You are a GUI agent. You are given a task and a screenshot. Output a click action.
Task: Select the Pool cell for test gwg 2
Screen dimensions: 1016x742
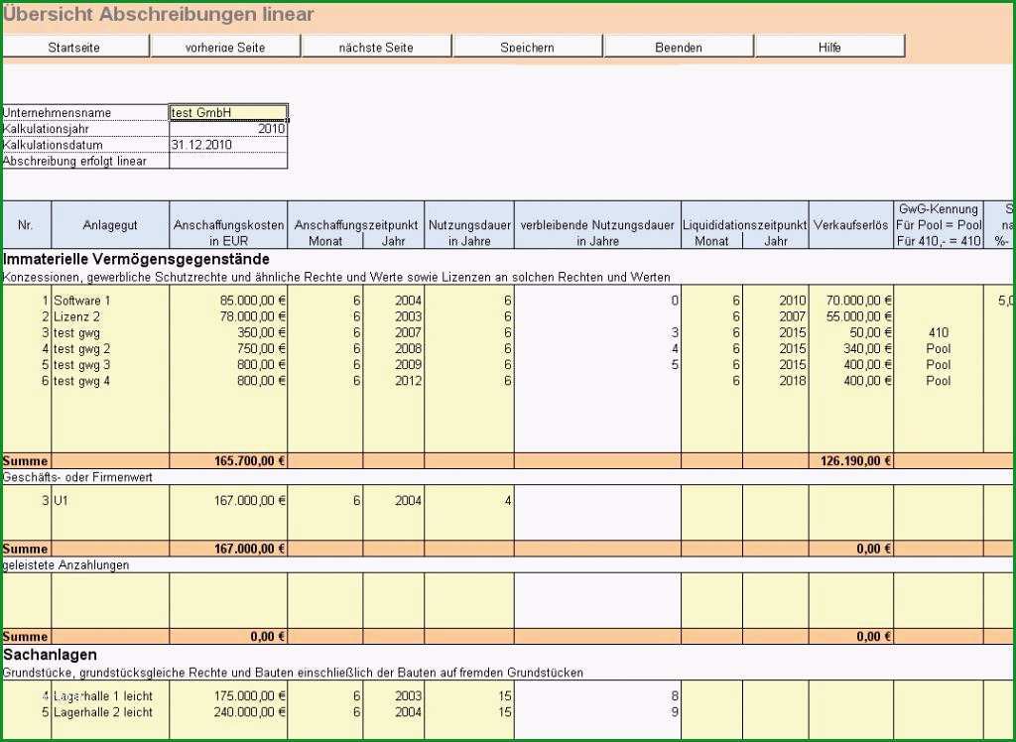point(939,348)
